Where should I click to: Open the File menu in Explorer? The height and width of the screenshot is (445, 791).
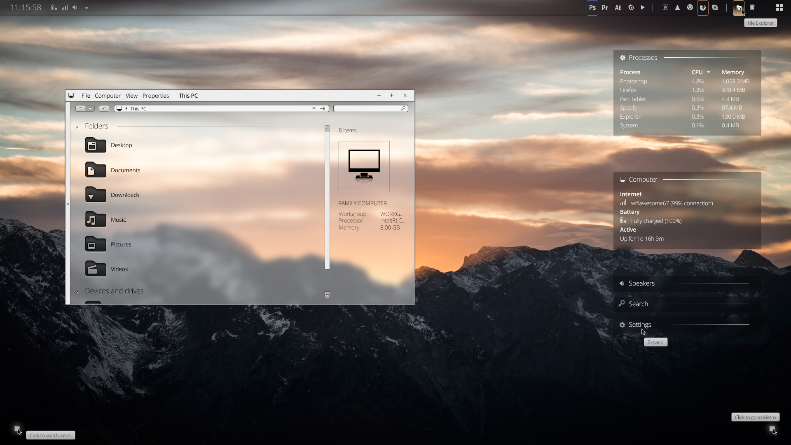coord(85,96)
